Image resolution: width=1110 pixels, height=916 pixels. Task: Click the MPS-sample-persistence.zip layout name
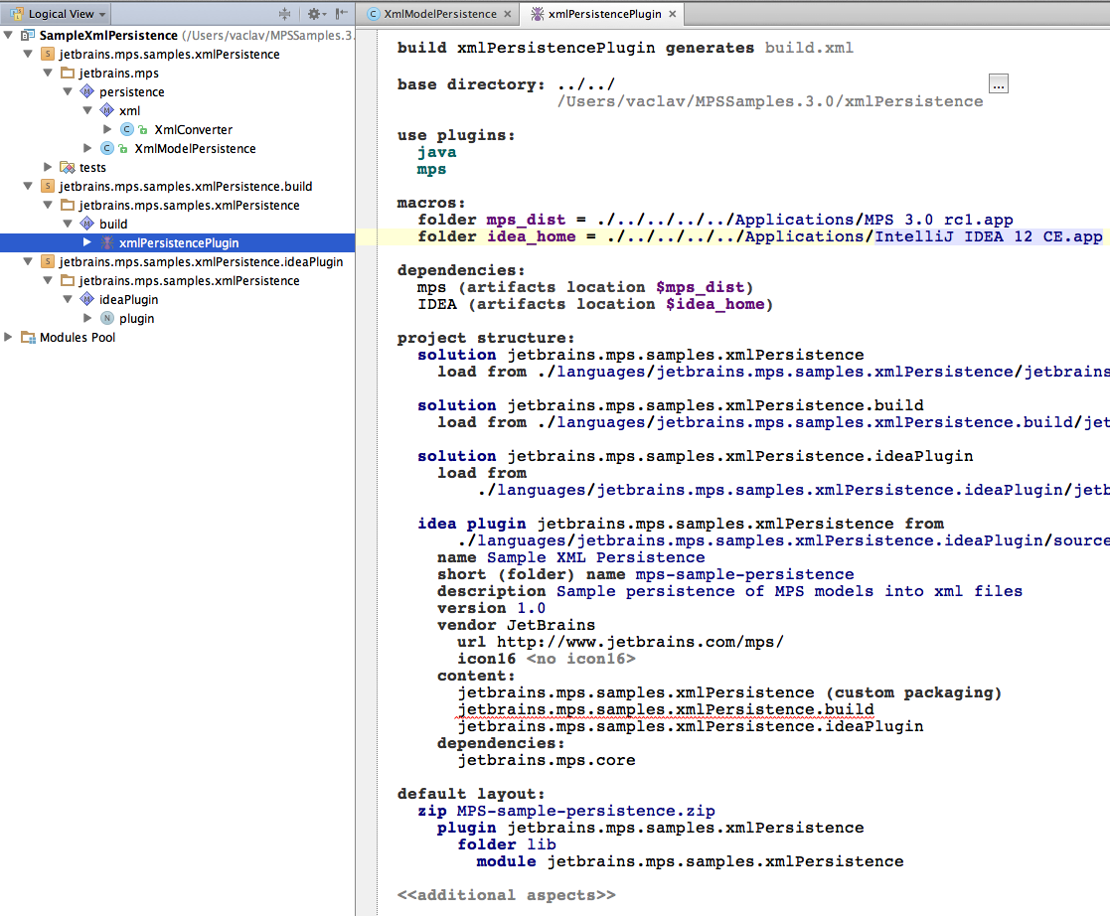(585, 812)
